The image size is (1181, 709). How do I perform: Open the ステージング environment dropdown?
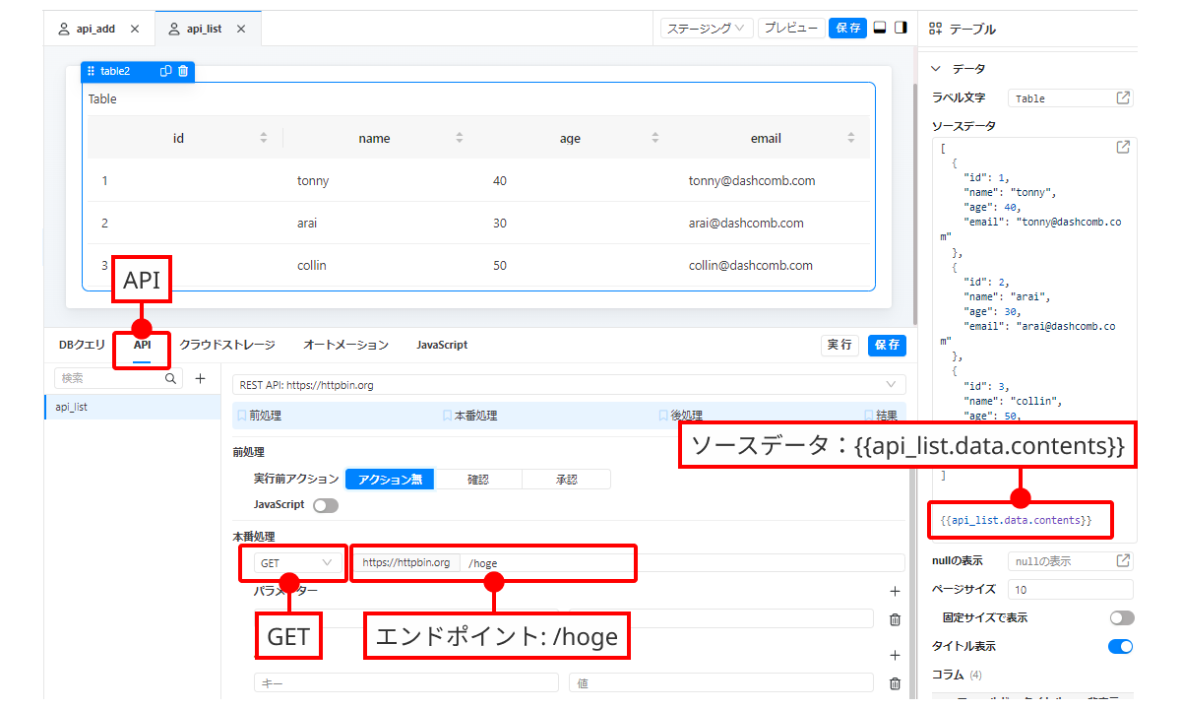[707, 29]
